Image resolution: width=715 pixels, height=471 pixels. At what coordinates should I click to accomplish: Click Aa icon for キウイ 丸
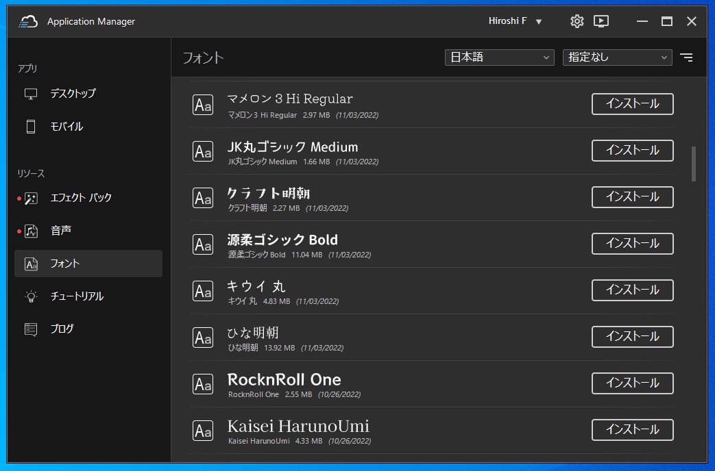coord(203,291)
